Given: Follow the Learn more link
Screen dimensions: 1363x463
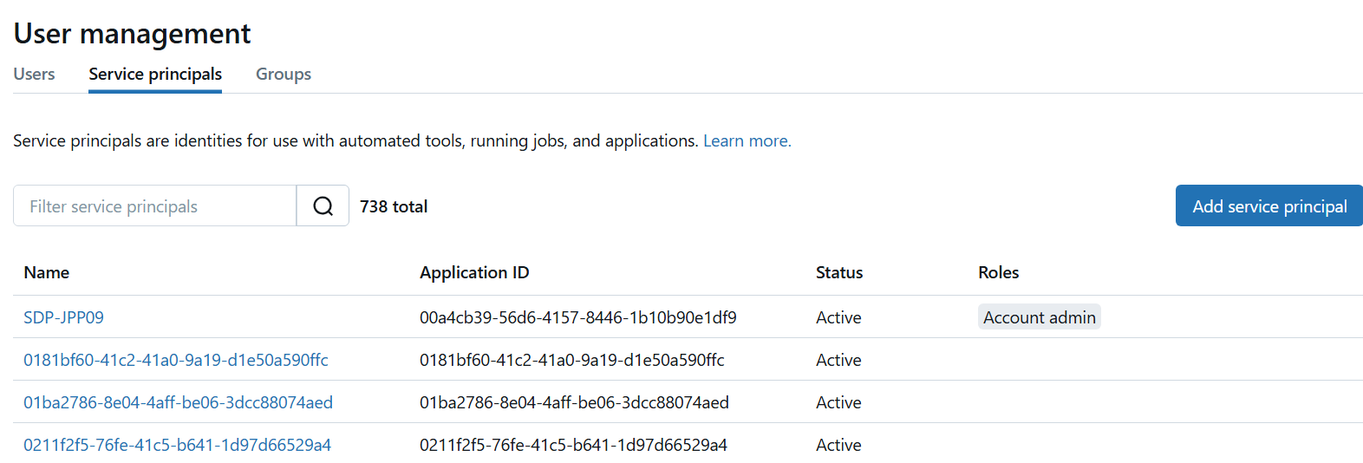Looking at the screenshot, I should click(x=747, y=140).
